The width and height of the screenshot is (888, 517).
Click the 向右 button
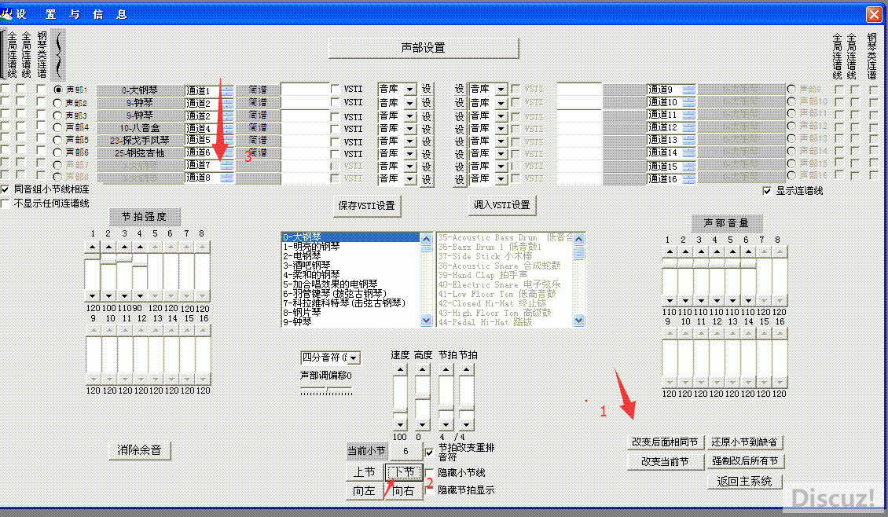[x=404, y=490]
